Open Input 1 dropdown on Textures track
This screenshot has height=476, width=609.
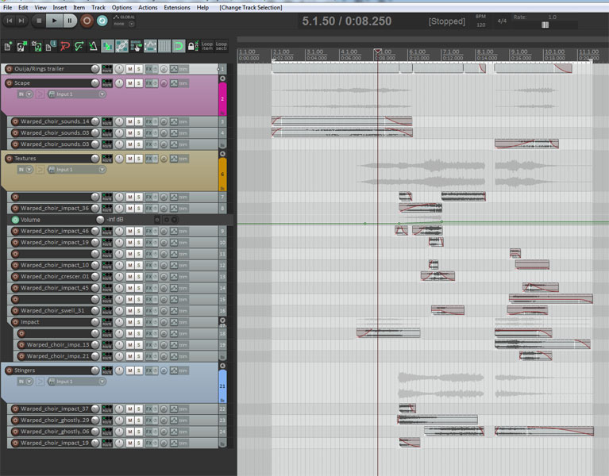pos(76,170)
